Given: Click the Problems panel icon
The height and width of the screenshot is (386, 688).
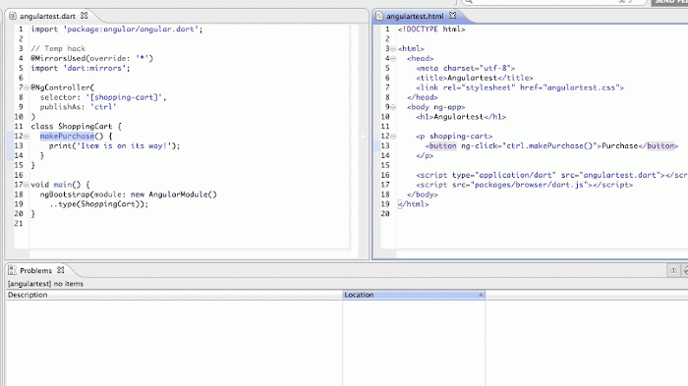Looking at the screenshot, I should (12, 270).
